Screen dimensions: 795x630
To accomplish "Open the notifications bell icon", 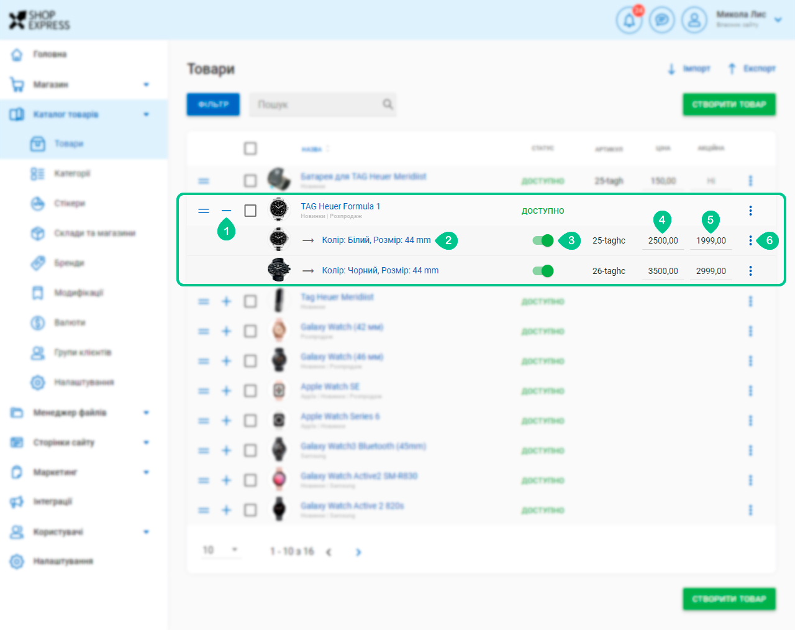I will 629,21.
